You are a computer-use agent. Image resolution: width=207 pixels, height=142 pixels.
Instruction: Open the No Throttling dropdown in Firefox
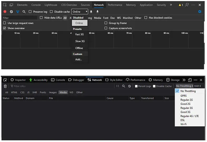[x=184, y=86]
